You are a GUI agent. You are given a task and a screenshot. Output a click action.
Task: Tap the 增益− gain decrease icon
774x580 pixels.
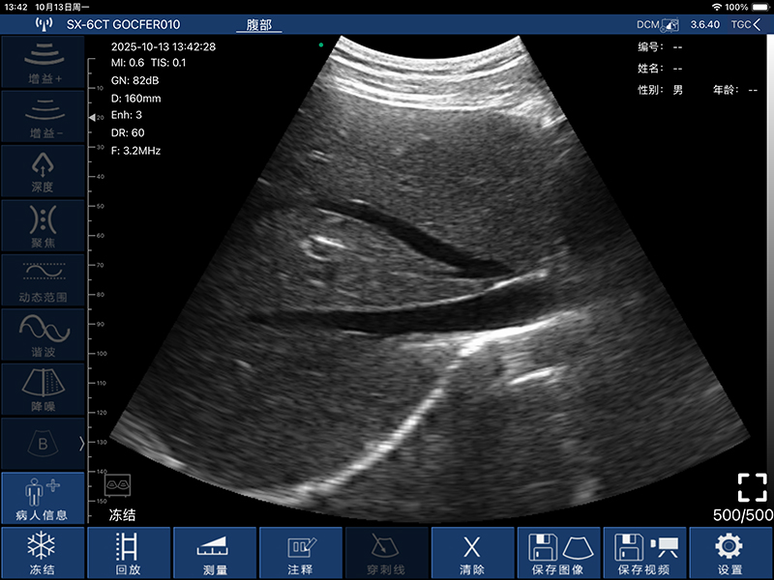tap(43, 116)
